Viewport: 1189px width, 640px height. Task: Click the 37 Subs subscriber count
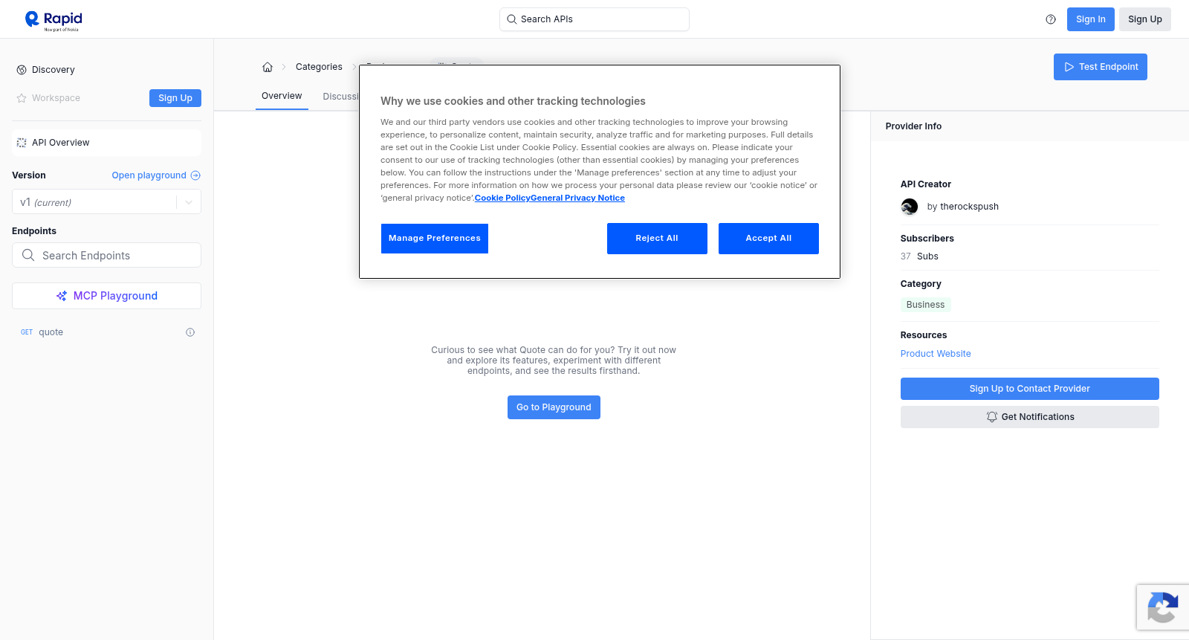point(919,256)
